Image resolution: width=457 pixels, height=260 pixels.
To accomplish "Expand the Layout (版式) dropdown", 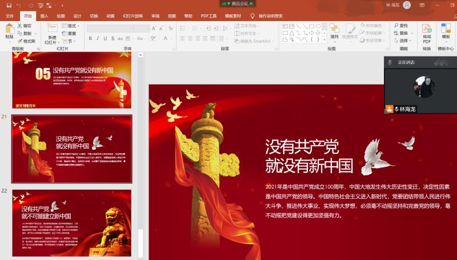I will click(71, 26).
